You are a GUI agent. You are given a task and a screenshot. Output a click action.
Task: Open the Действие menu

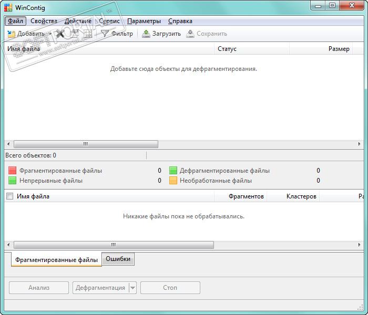pos(78,21)
